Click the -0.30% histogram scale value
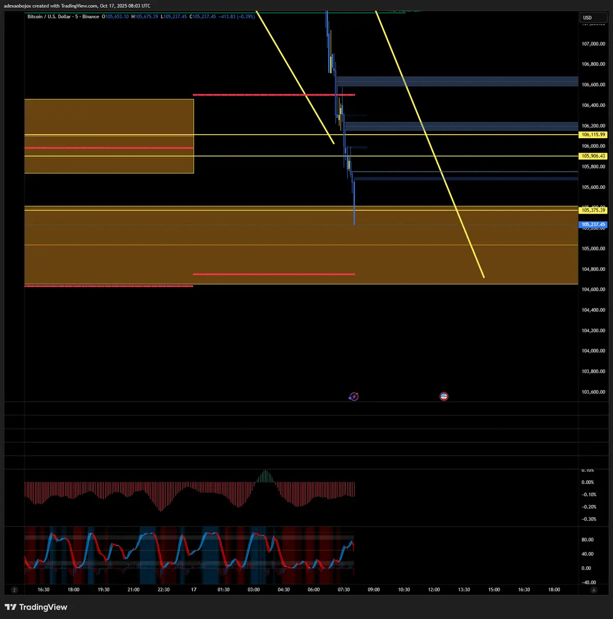 click(588, 519)
